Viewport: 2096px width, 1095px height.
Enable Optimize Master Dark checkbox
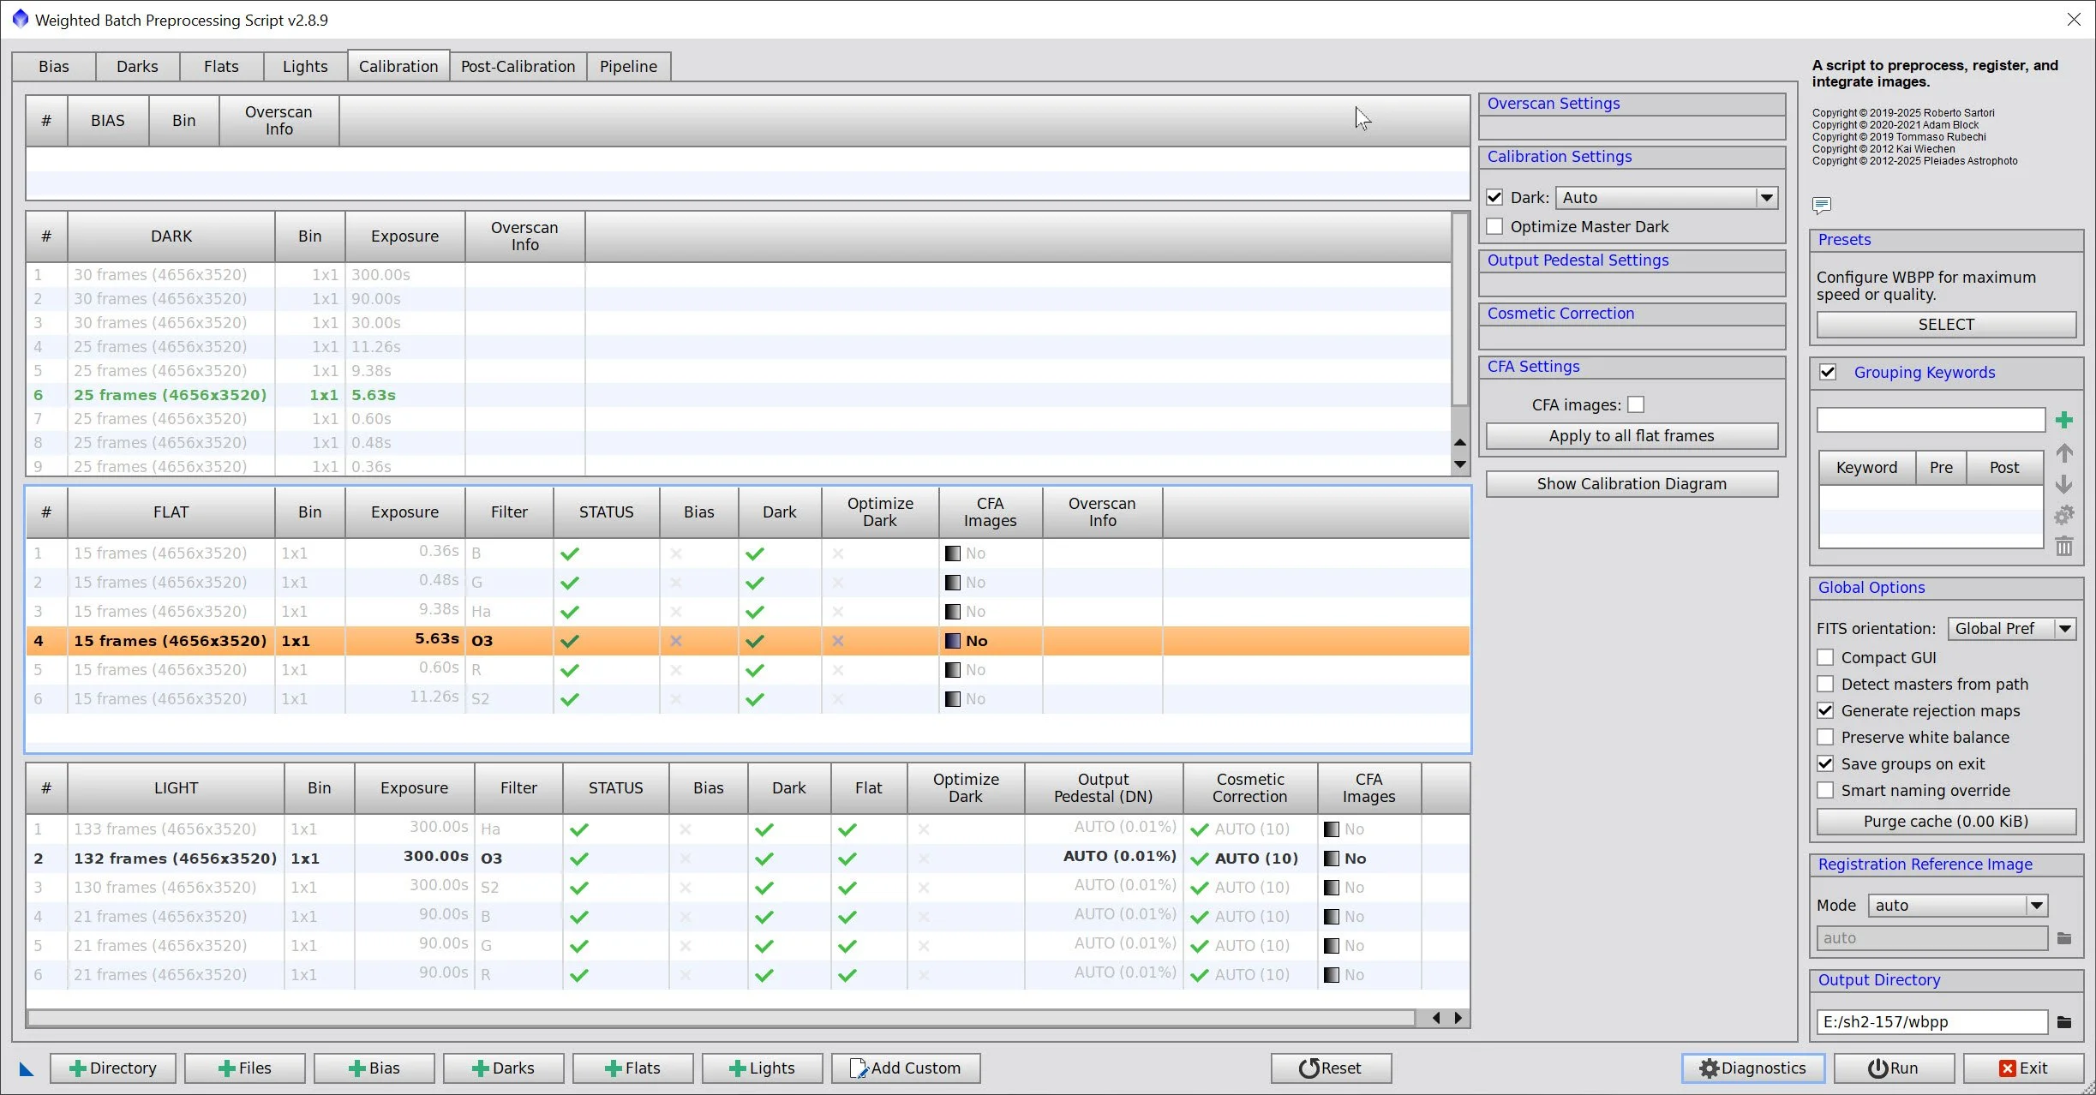coord(1494,227)
